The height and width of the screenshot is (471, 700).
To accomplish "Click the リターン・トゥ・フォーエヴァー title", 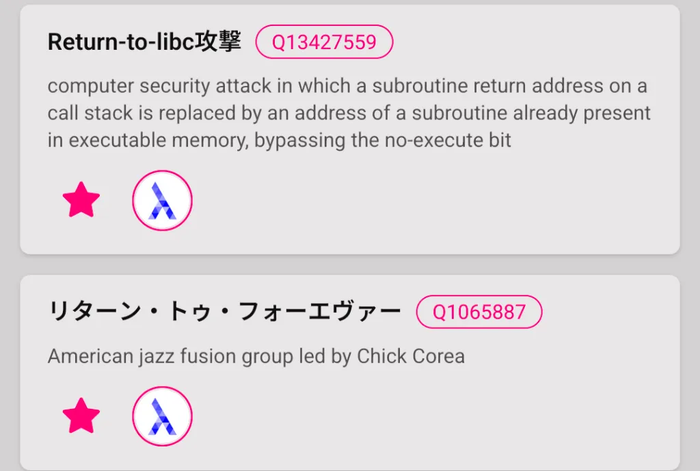I will coord(224,312).
